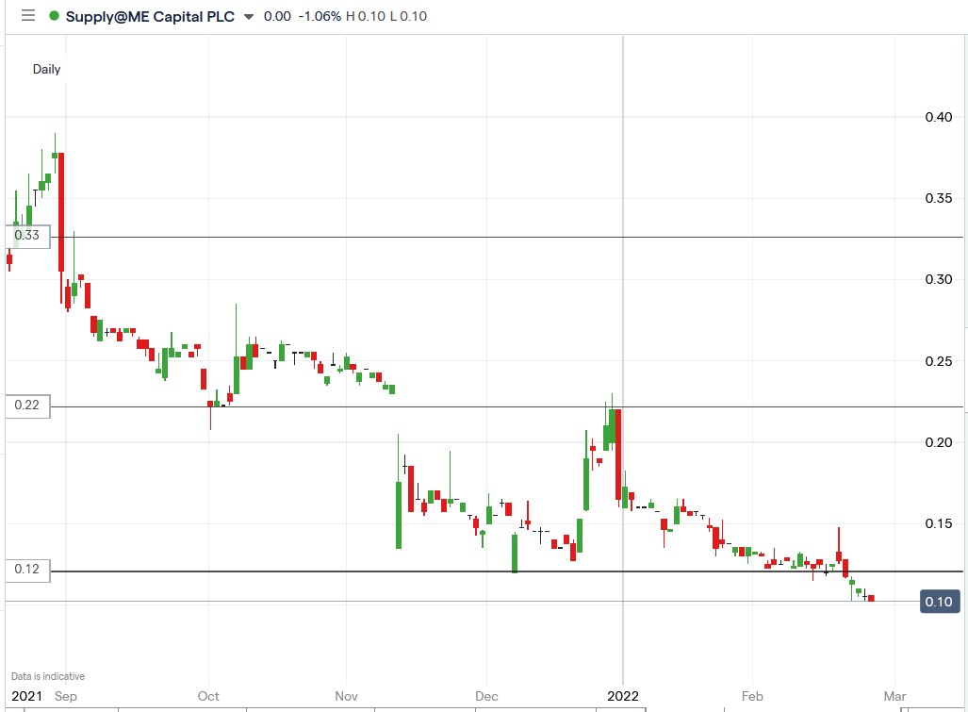Select the 2022 timeline marker
The height and width of the screenshot is (712, 968).
pos(622,696)
